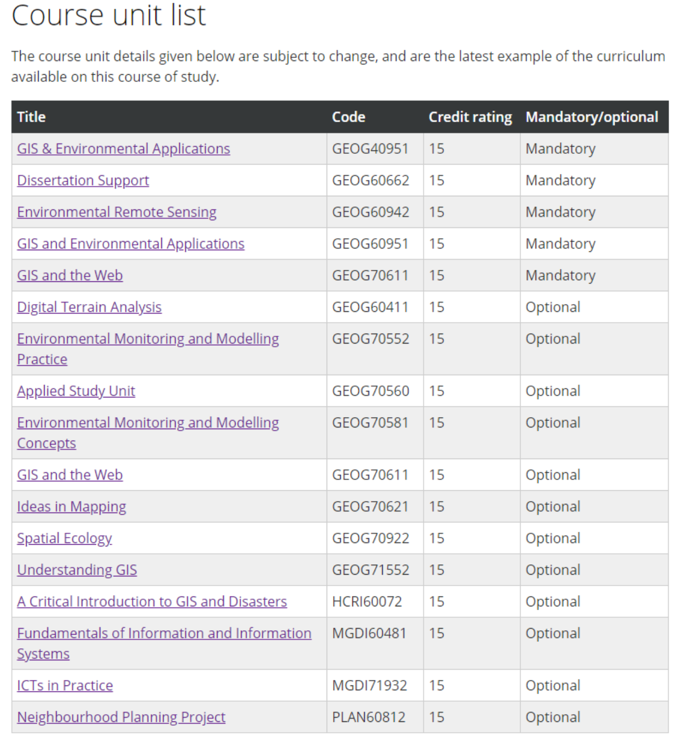Click the Title column header

coord(31,117)
